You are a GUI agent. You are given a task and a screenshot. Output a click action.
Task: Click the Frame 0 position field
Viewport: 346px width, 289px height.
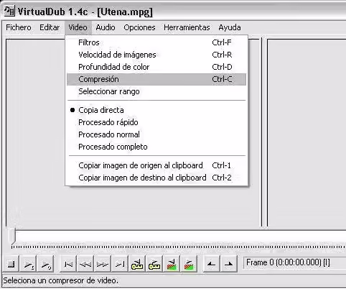point(295,262)
